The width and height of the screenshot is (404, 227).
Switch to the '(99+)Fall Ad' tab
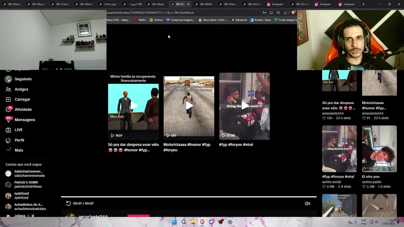tap(252, 4)
